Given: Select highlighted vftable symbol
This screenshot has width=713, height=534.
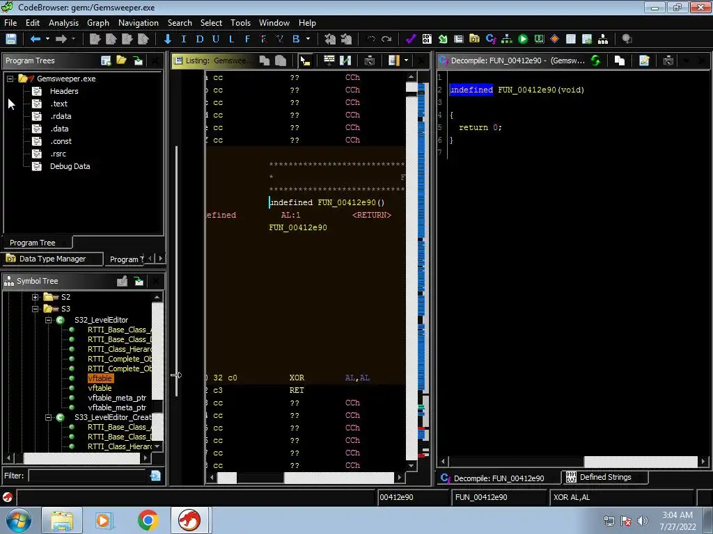Looking at the screenshot, I should 100,378.
